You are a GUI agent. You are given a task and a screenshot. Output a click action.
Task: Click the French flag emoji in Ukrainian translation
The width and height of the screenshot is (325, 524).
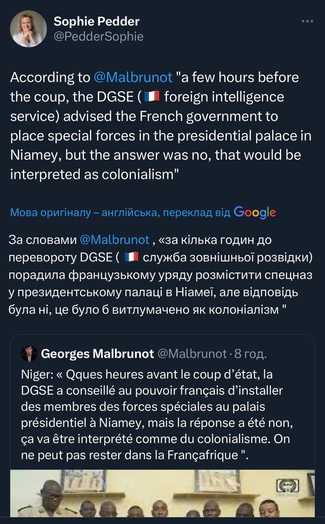(x=131, y=257)
